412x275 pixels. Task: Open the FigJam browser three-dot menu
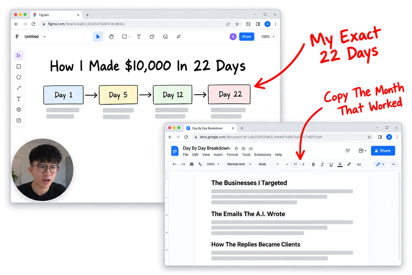tap(275, 24)
